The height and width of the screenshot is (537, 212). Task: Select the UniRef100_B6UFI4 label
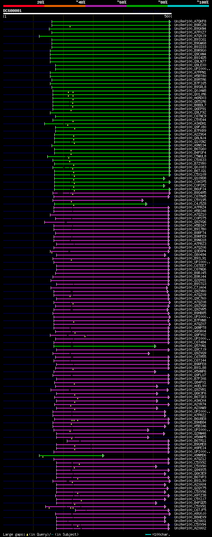(x=190, y=189)
